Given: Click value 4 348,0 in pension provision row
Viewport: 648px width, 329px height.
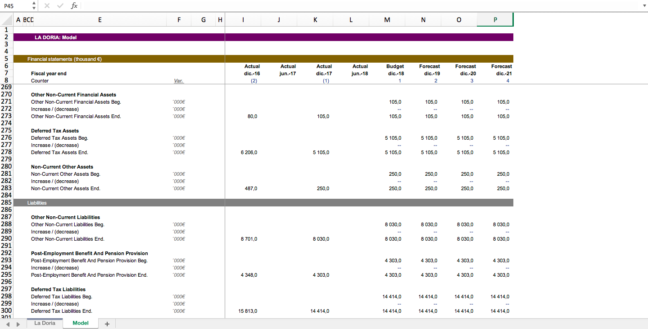Looking at the screenshot, I should 249,275.
